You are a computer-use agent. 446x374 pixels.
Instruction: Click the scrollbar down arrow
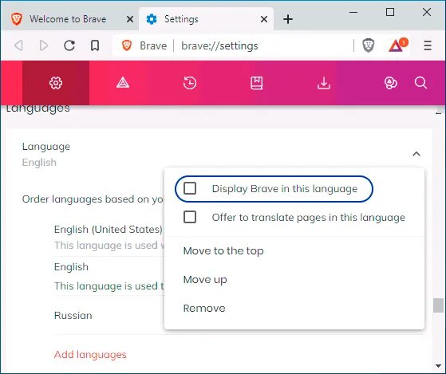click(438, 366)
